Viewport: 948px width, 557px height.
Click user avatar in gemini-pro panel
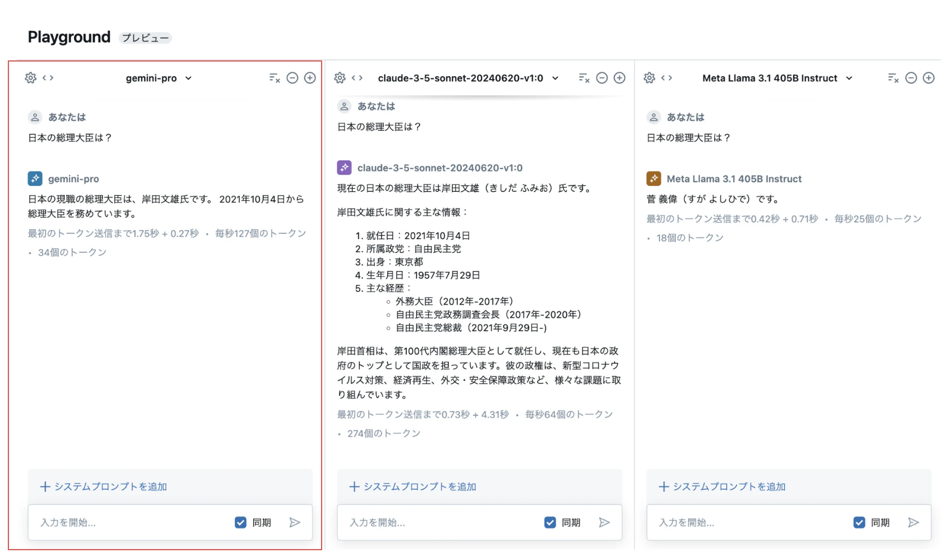pos(35,117)
